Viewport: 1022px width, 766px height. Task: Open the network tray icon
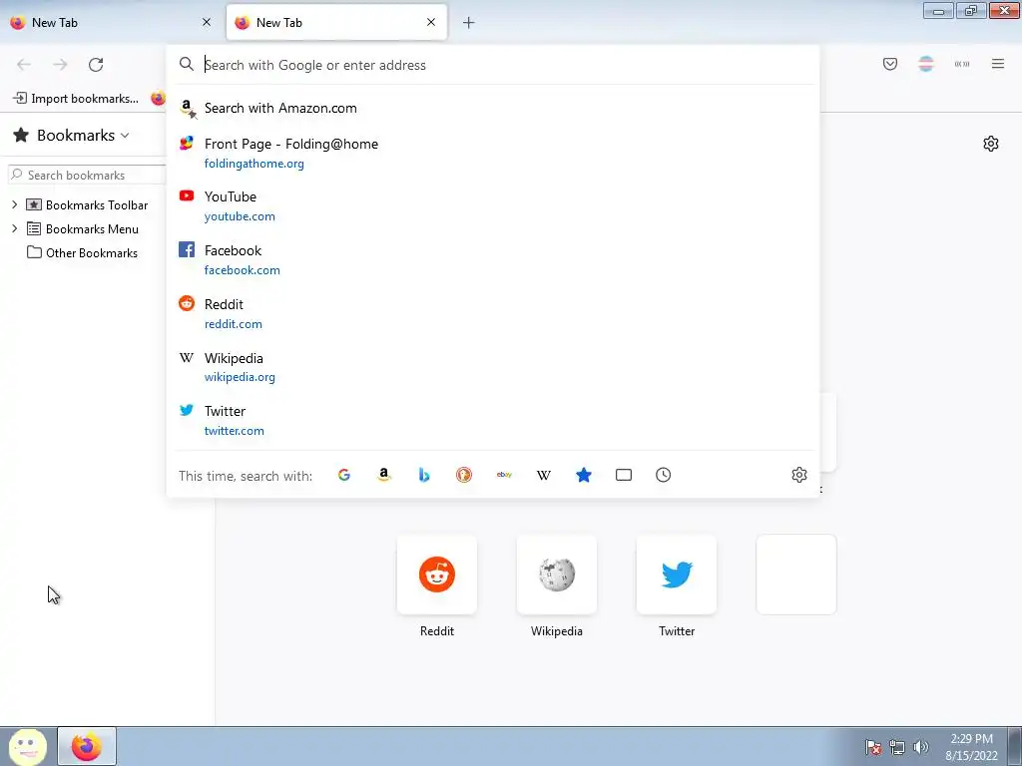[x=897, y=747]
